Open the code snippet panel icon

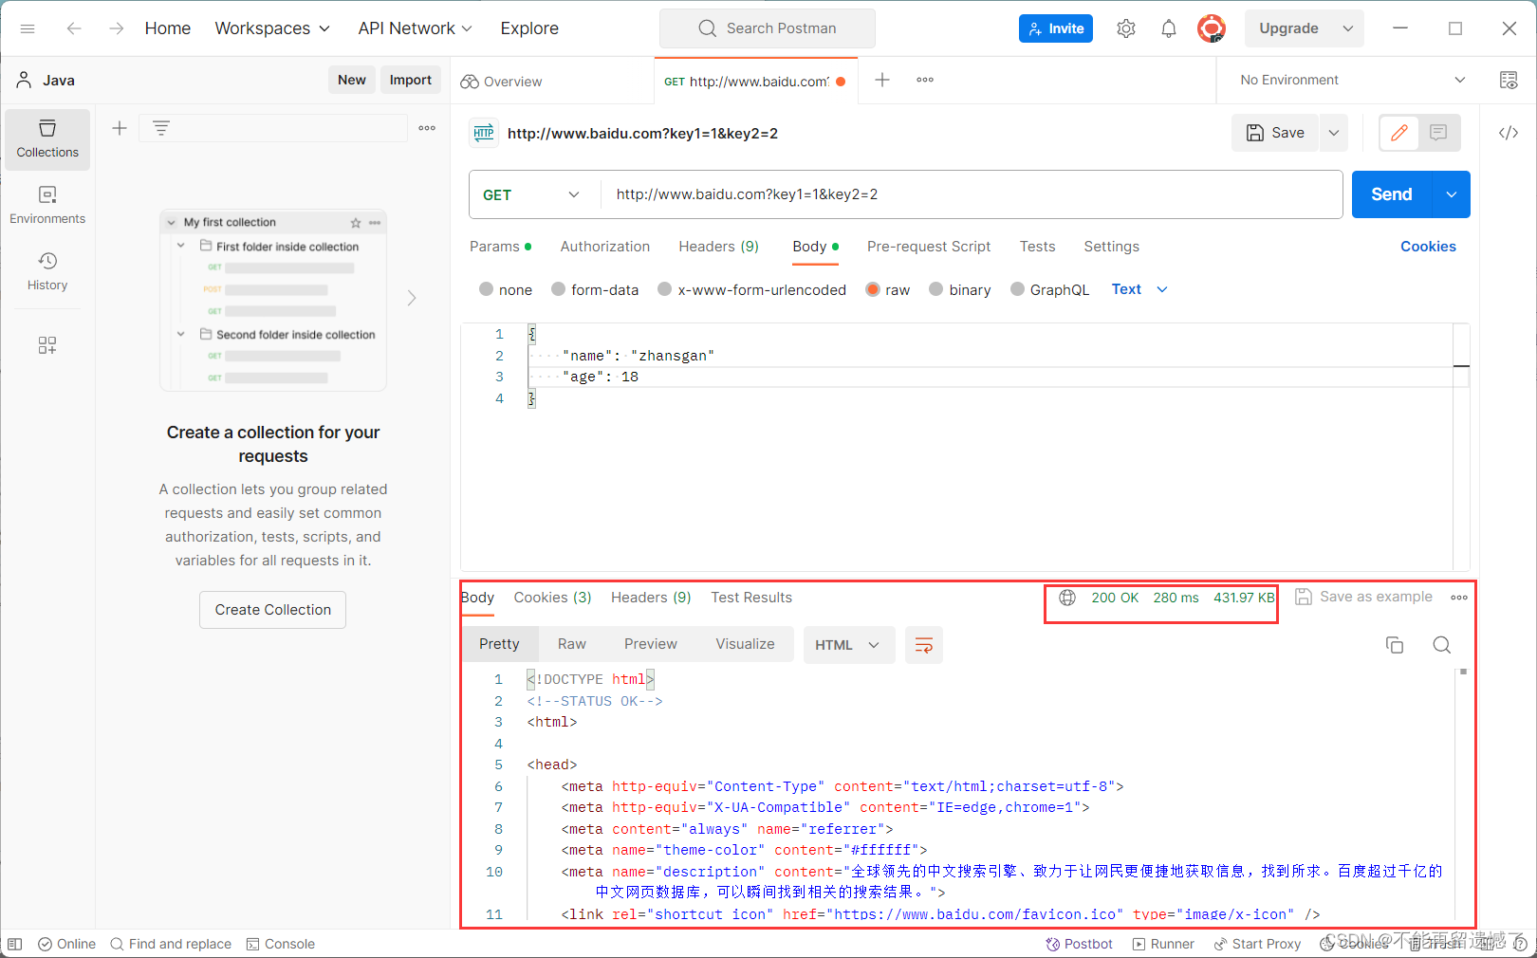click(1509, 133)
